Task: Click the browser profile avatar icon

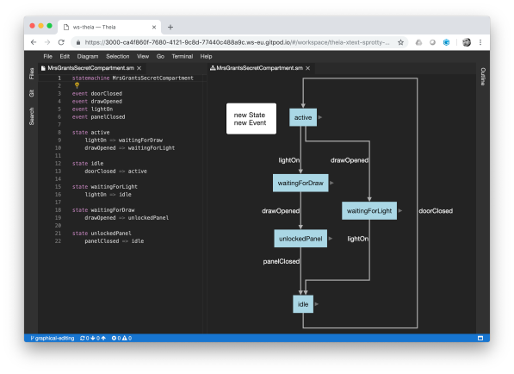Action: tap(467, 42)
